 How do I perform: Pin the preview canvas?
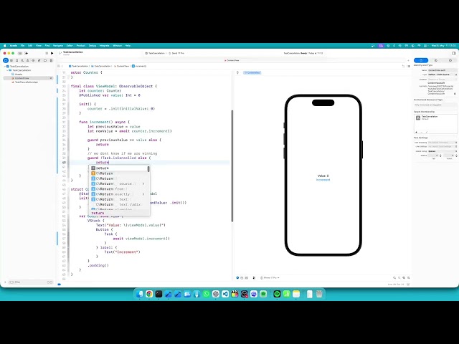237,72
